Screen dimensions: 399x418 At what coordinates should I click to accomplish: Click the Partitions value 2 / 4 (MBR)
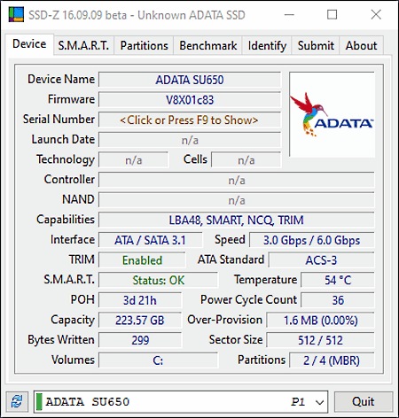tap(332, 360)
